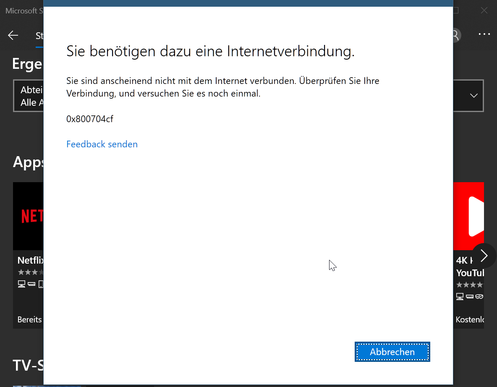The height and width of the screenshot is (387, 497).
Task: Click the YouTube app star rating
Action: pos(470,285)
